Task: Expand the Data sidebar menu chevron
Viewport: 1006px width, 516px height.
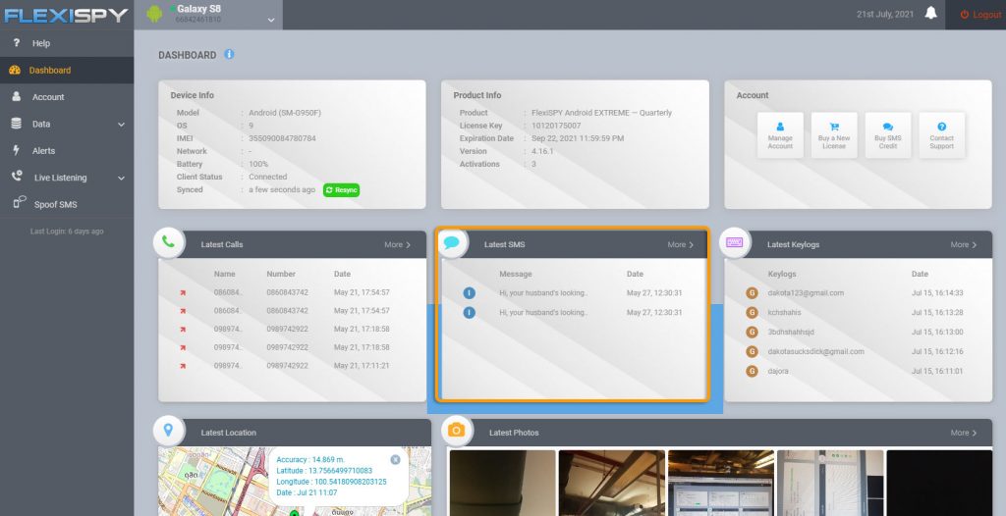Action: [121, 125]
